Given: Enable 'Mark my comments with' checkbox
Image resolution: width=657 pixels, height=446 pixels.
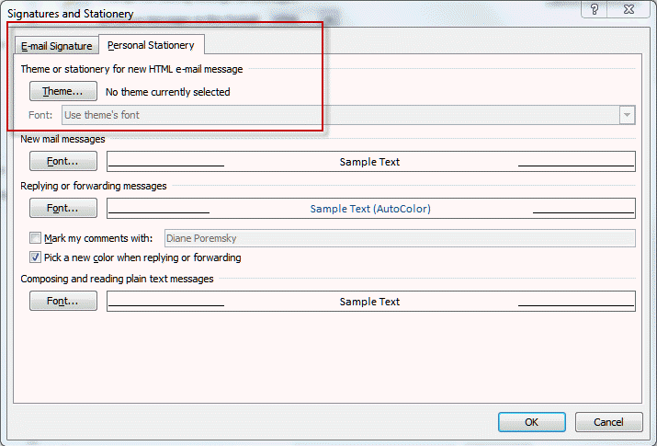Looking at the screenshot, I should coord(36,238).
